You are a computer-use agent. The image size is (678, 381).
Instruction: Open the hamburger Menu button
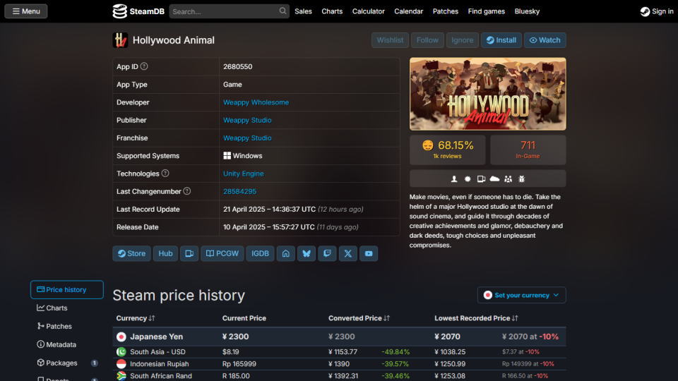[26, 11]
